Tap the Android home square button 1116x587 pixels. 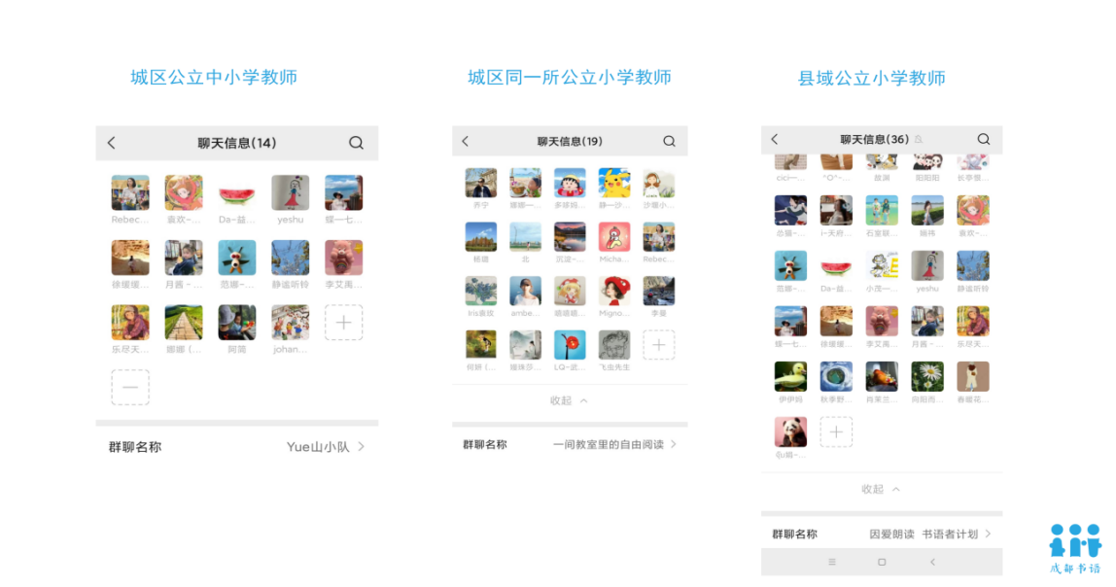pyautogui.click(x=882, y=562)
